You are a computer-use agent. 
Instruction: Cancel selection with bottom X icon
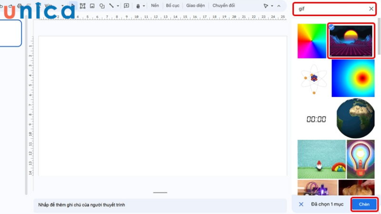301,204
